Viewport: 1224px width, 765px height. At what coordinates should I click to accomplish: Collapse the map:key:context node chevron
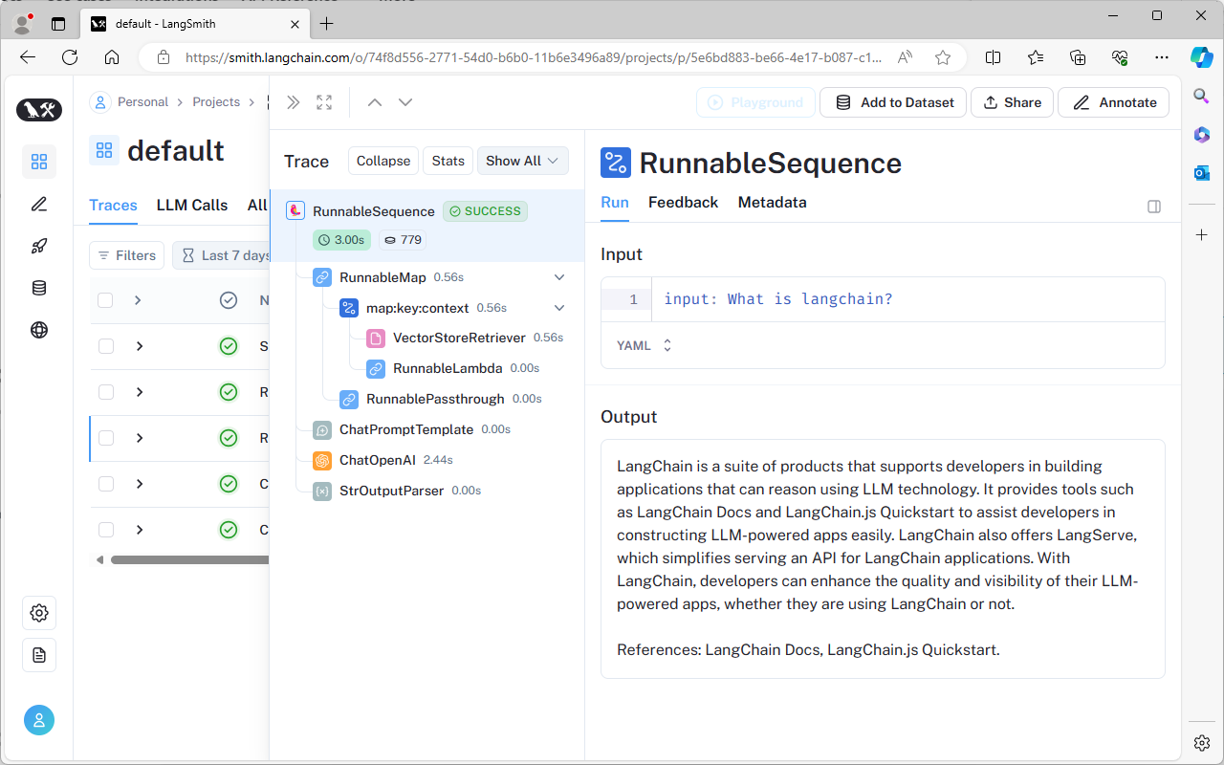coord(559,308)
